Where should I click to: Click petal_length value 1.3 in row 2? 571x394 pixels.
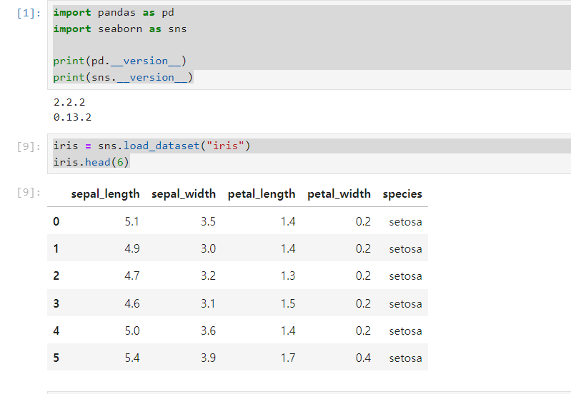(x=288, y=276)
